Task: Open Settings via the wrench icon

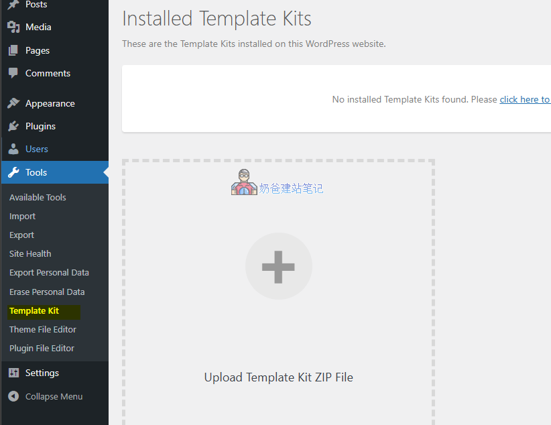Action: click(15, 373)
